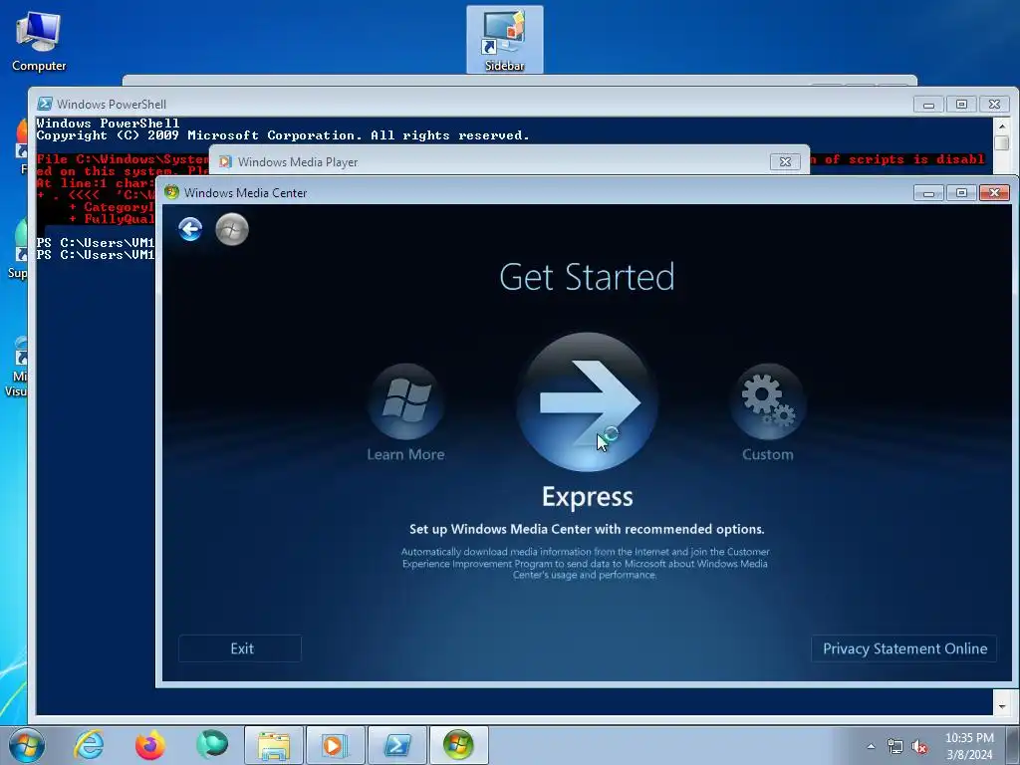Click the Windows Media Player title icon

click(x=225, y=162)
